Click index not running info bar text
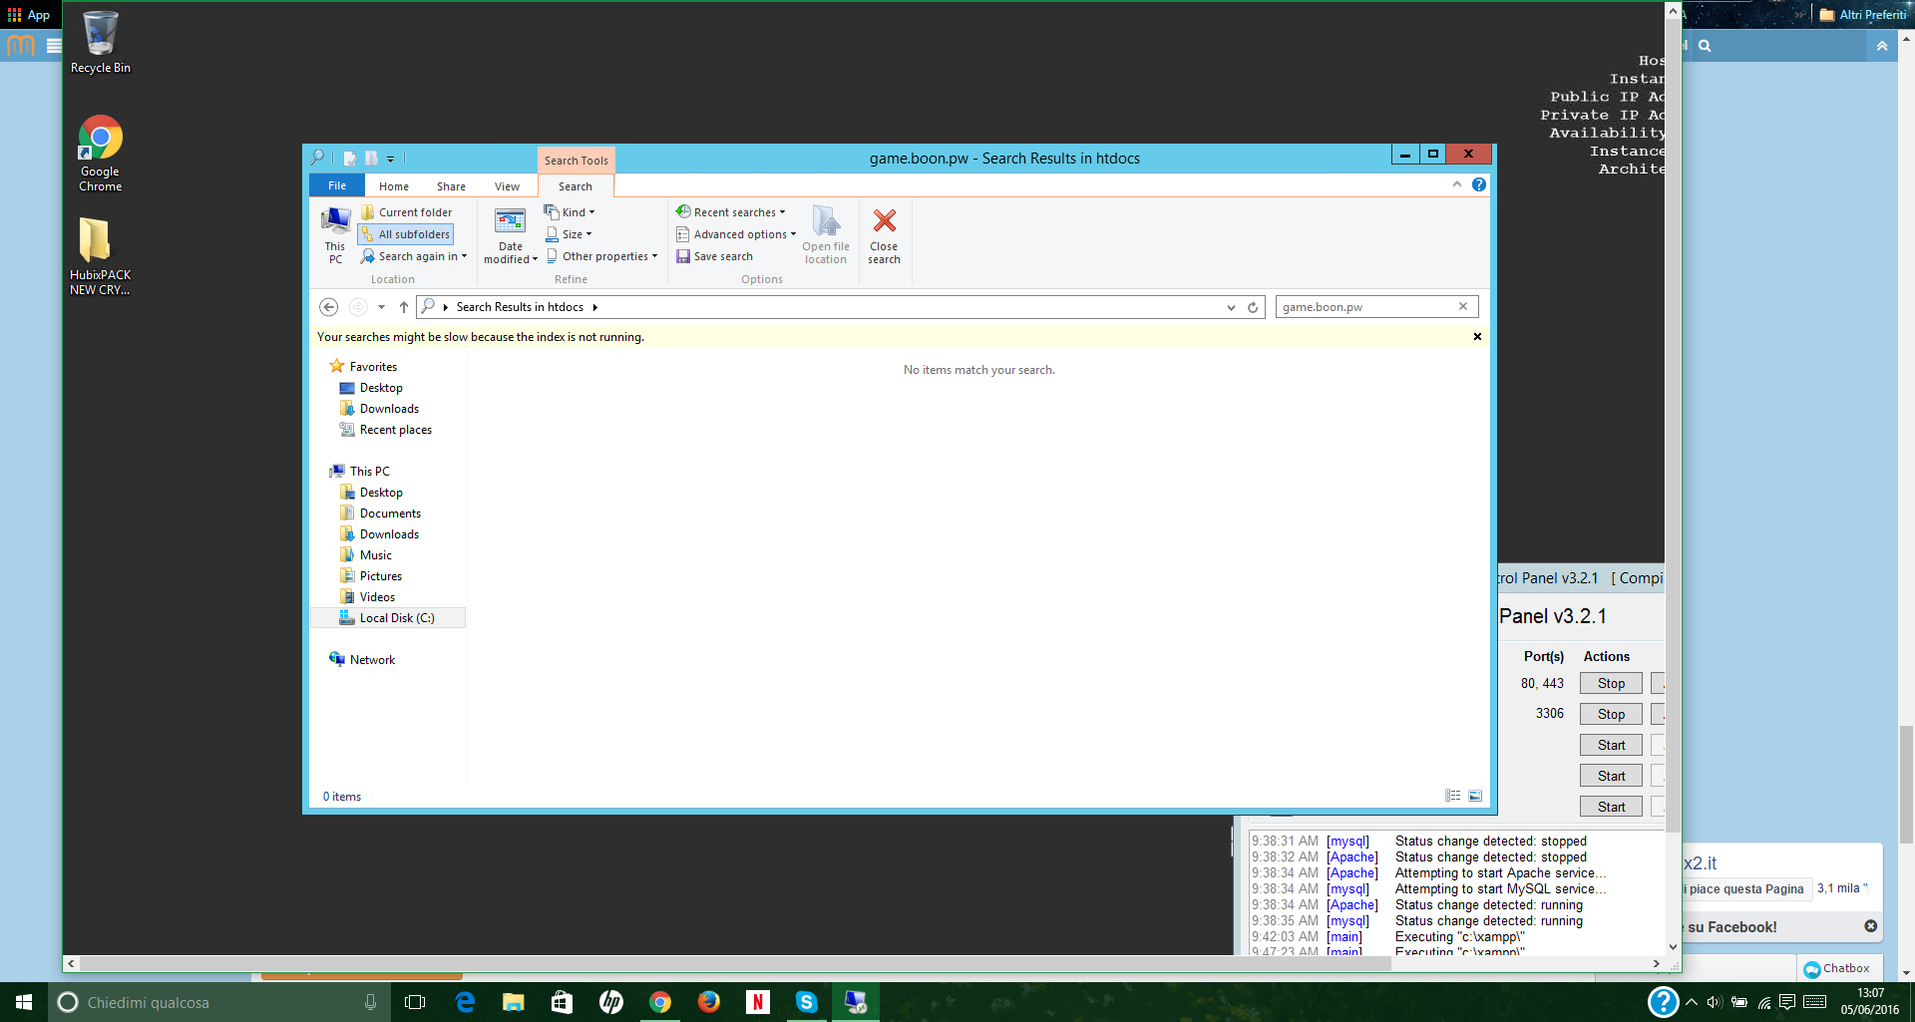This screenshot has width=1915, height=1022. tap(481, 337)
